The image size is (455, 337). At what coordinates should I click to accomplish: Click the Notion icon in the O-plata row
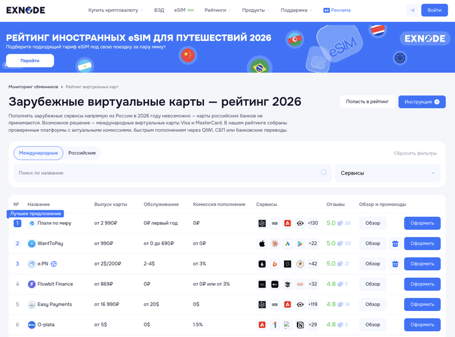tap(300, 325)
